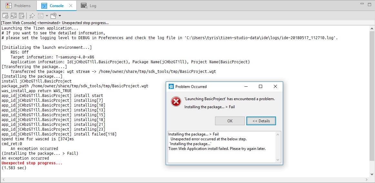Close the Problem Occurred dialog window
This screenshot has width=375, height=183.
275,87
